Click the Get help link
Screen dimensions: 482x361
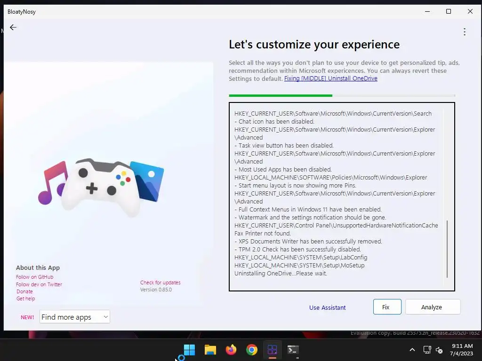pyautogui.click(x=26, y=298)
